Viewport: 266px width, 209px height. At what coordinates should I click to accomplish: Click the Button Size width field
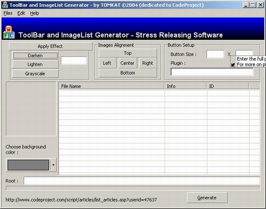[215, 54]
